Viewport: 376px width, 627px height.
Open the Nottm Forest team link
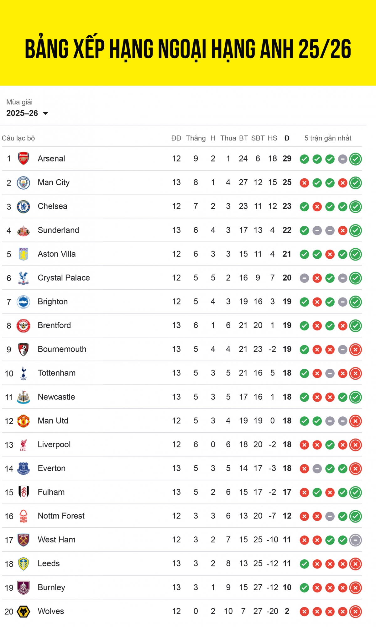[61, 516]
